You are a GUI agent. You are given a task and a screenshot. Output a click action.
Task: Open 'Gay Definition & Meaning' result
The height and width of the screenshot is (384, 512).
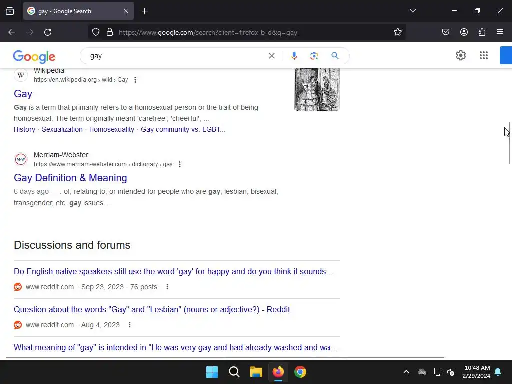70,178
